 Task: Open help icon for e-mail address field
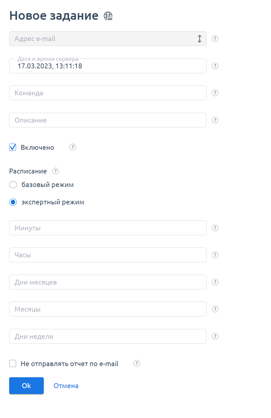click(x=215, y=39)
